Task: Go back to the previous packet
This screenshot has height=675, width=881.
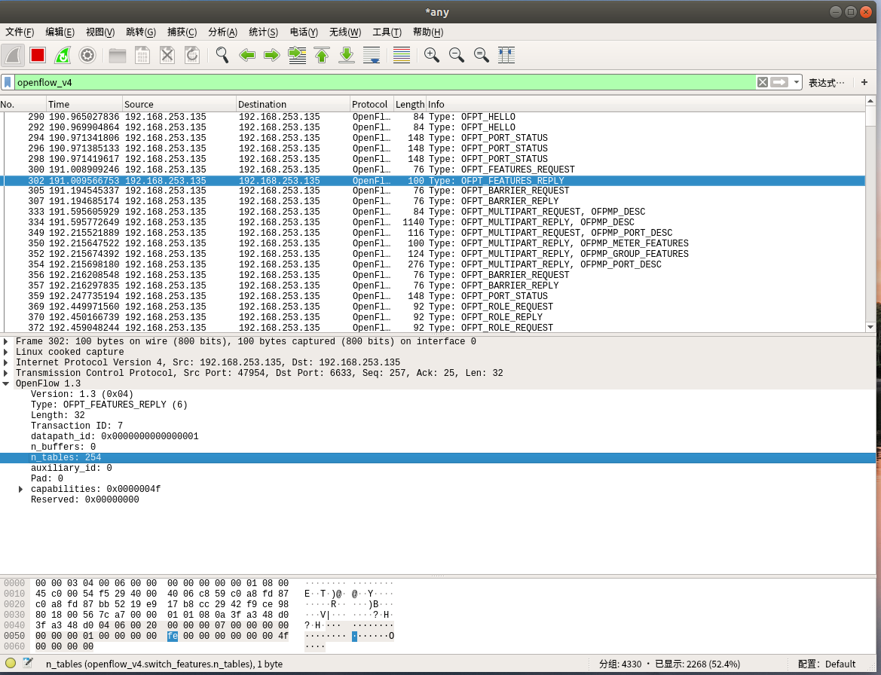Action: tap(246, 55)
